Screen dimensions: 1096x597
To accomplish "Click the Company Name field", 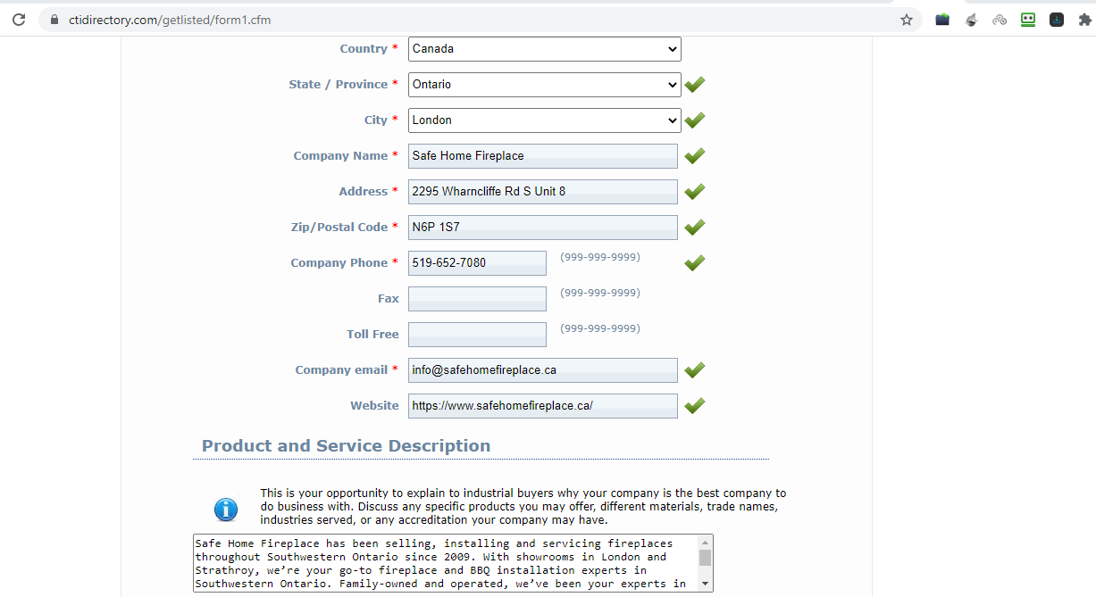I will (x=543, y=156).
